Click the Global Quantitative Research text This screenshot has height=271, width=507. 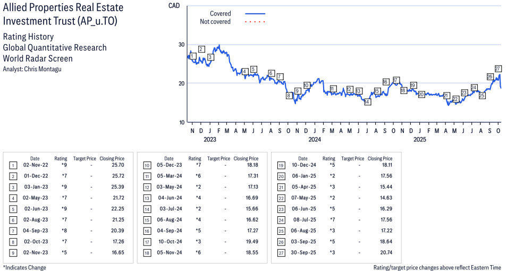tap(55, 48)
